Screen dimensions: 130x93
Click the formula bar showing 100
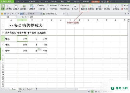click(78, 17)
